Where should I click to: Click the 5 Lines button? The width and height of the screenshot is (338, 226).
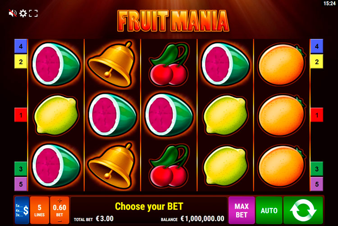[x=40, y=210]
